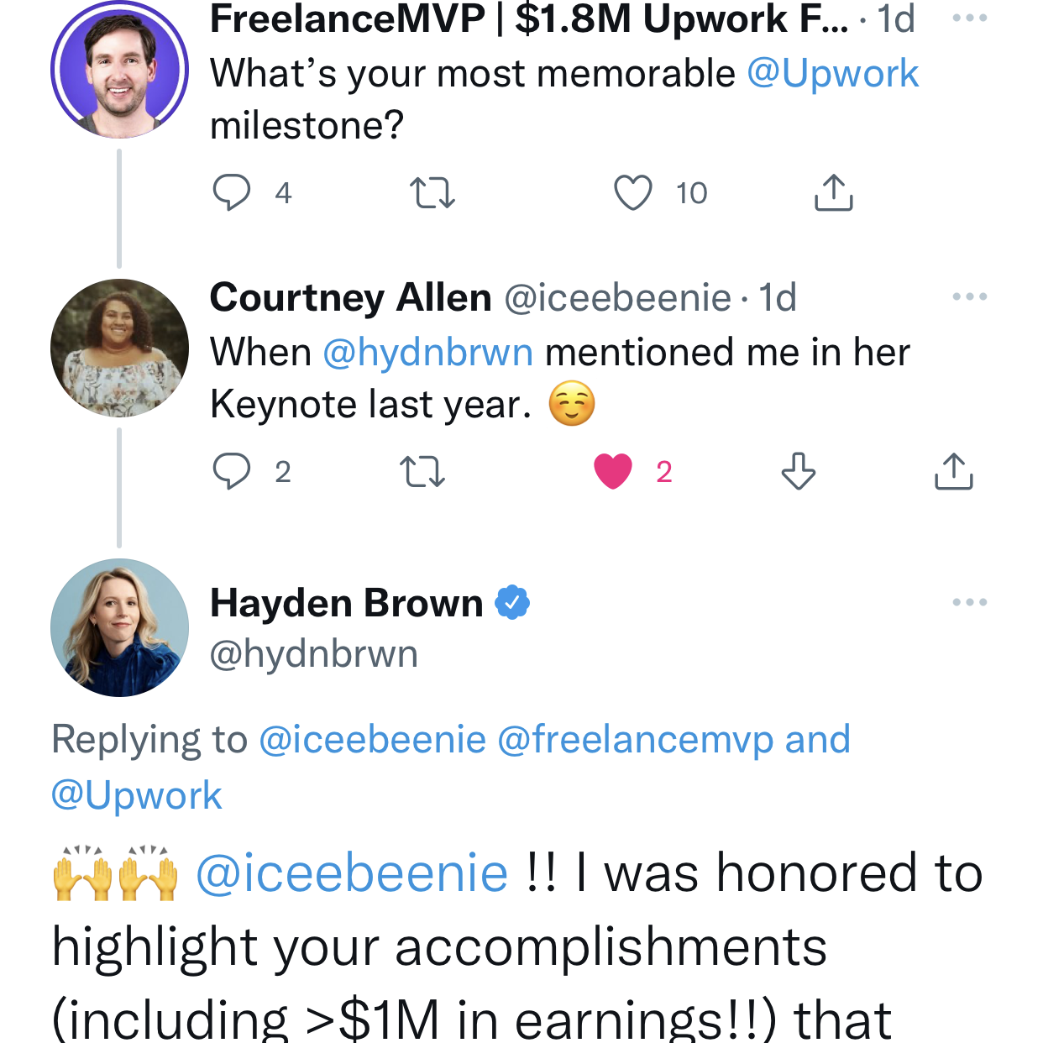View Courtney Allen's profile picture

pos(119,348)
